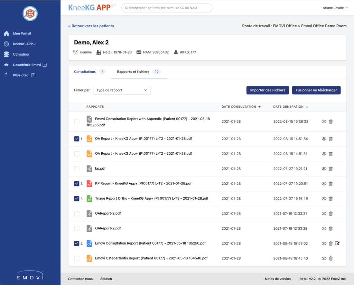Preview the Triage Report Ortho file
This screenshot has width=354, height=285.
pos(324,199)
